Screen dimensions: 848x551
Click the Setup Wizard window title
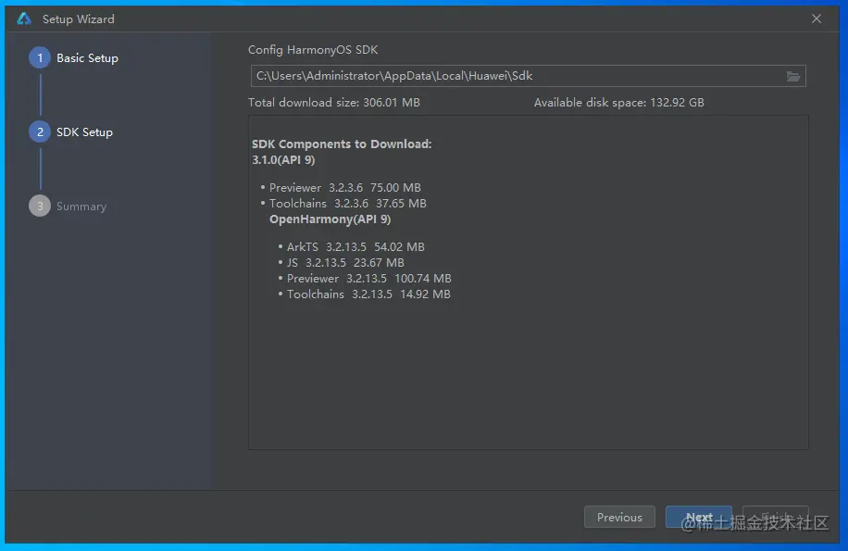click(79, 19)
